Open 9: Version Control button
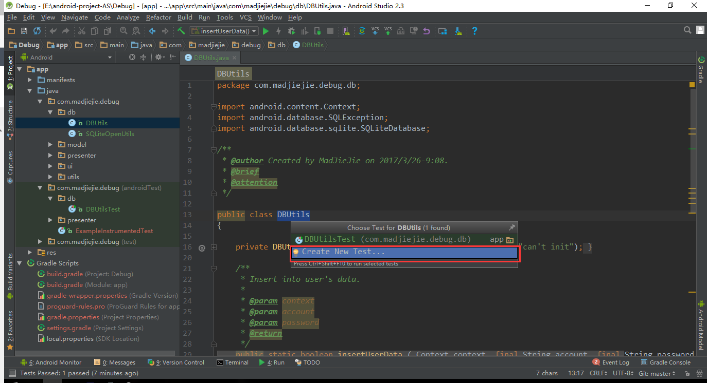The image size is (707, 383). [175, 362]
